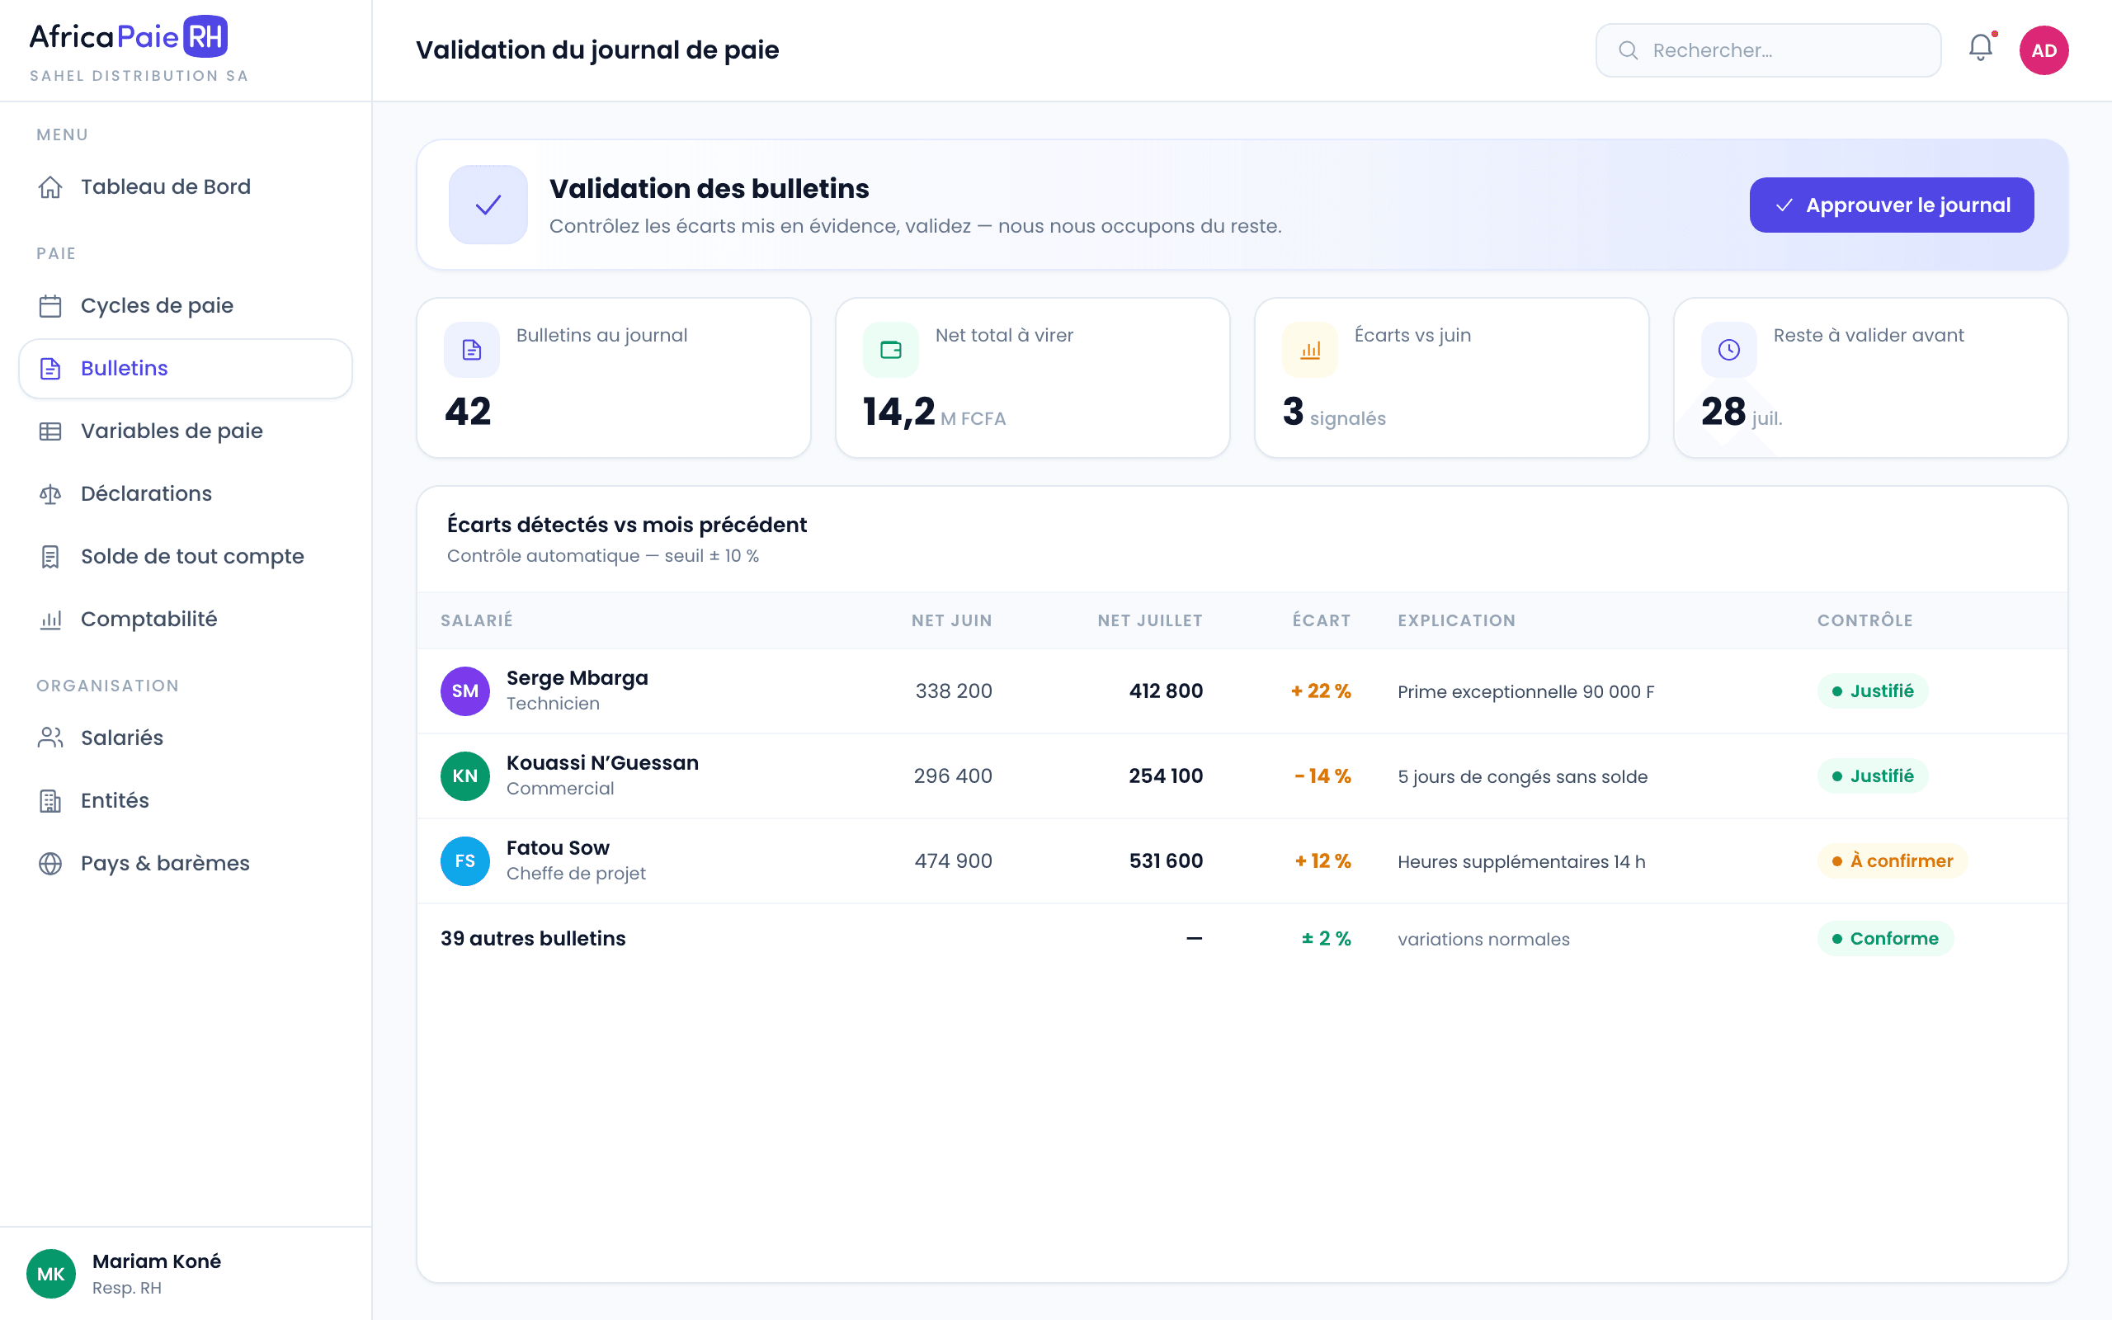Click the 5 jours de congés sans solde text

[1522, 777]
